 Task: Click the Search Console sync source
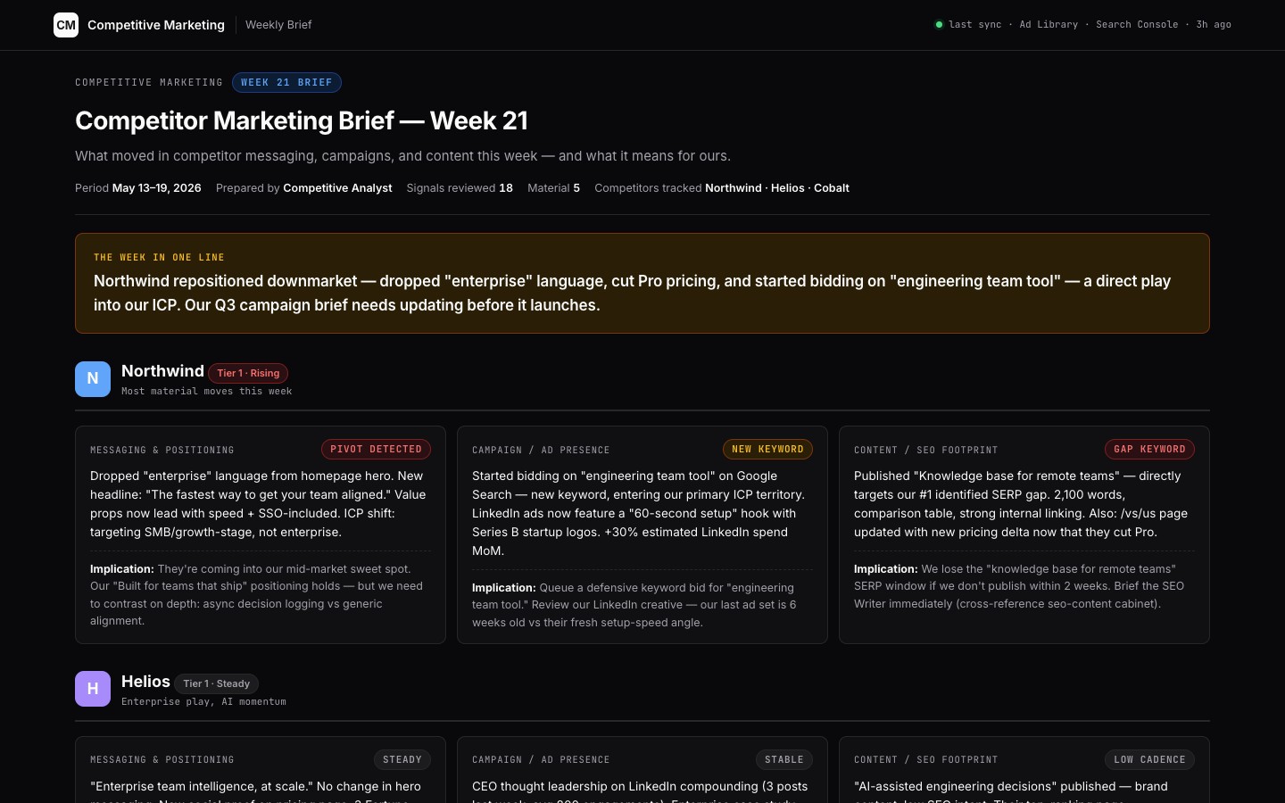coord(1137,25)
